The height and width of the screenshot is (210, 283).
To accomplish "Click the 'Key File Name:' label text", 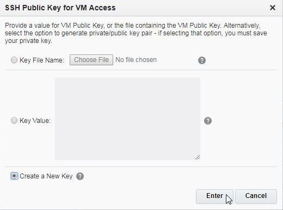I will (42, 60).
